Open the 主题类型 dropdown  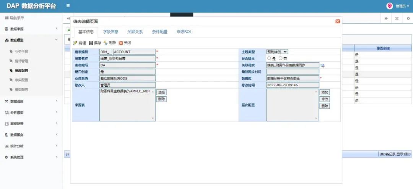pyautogui.click(x=277, y=52)
